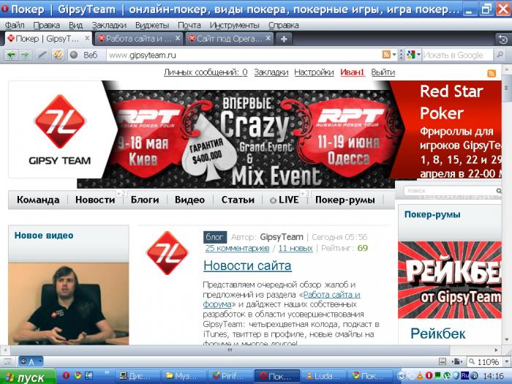This screenshot has height=384, width=512.
Task: Toggle Opera panels icon in status bar
Action: point(7,361)
